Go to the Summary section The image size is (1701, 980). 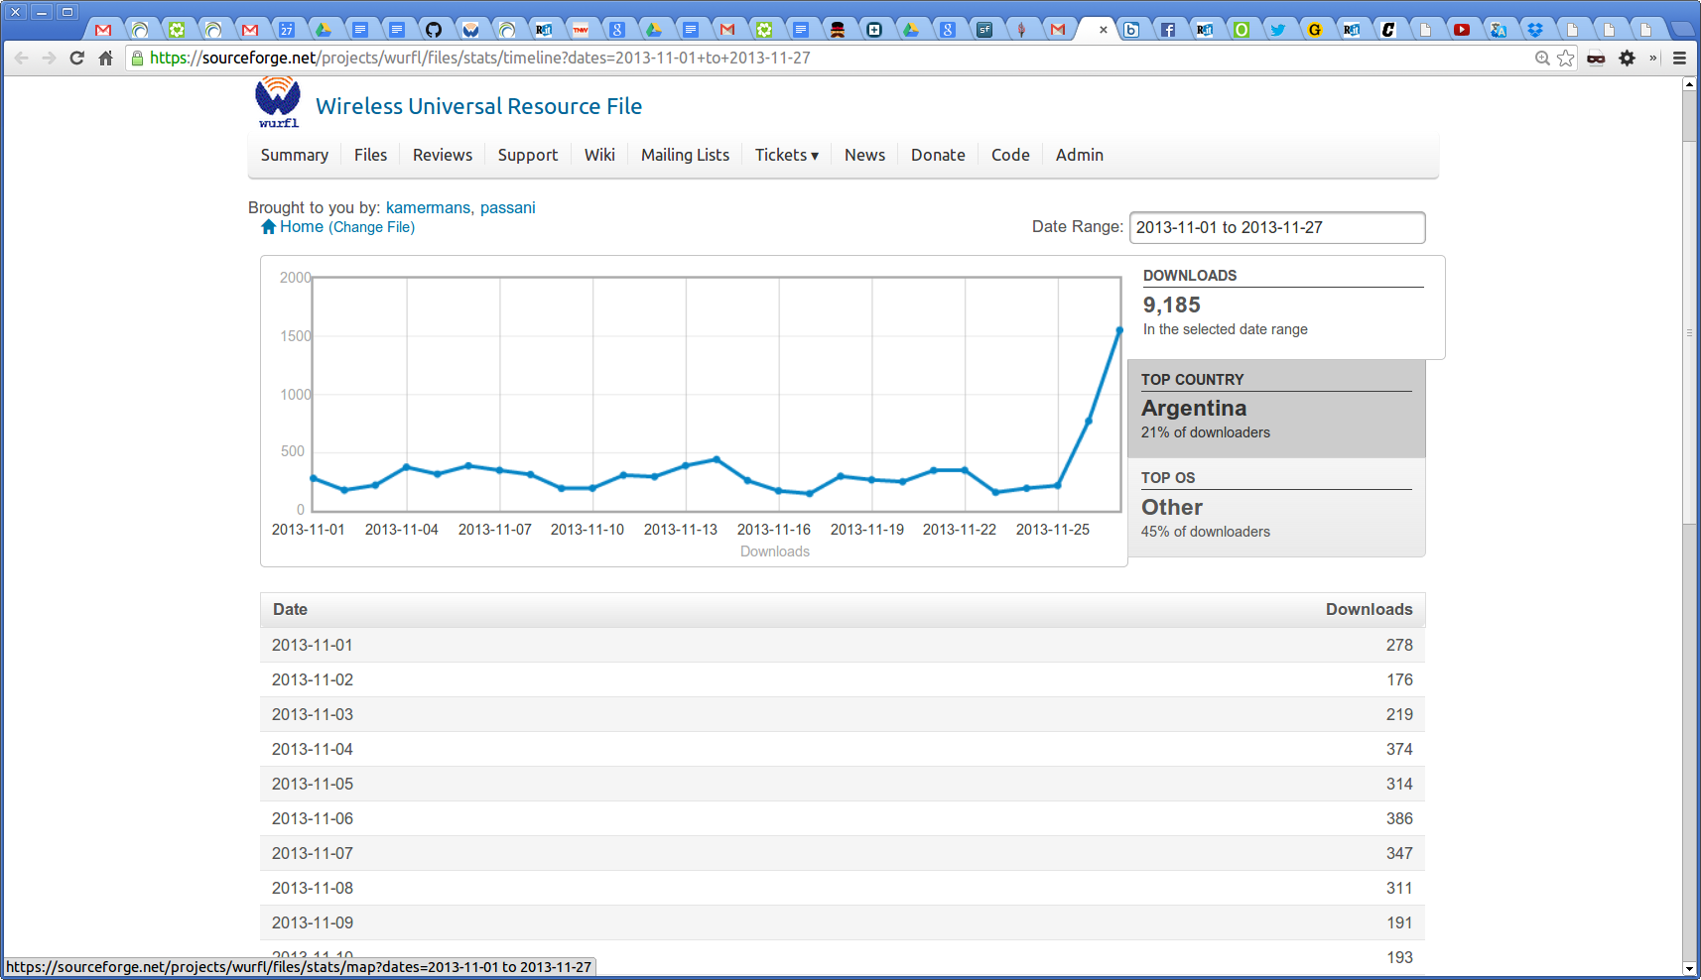[295, 155]
